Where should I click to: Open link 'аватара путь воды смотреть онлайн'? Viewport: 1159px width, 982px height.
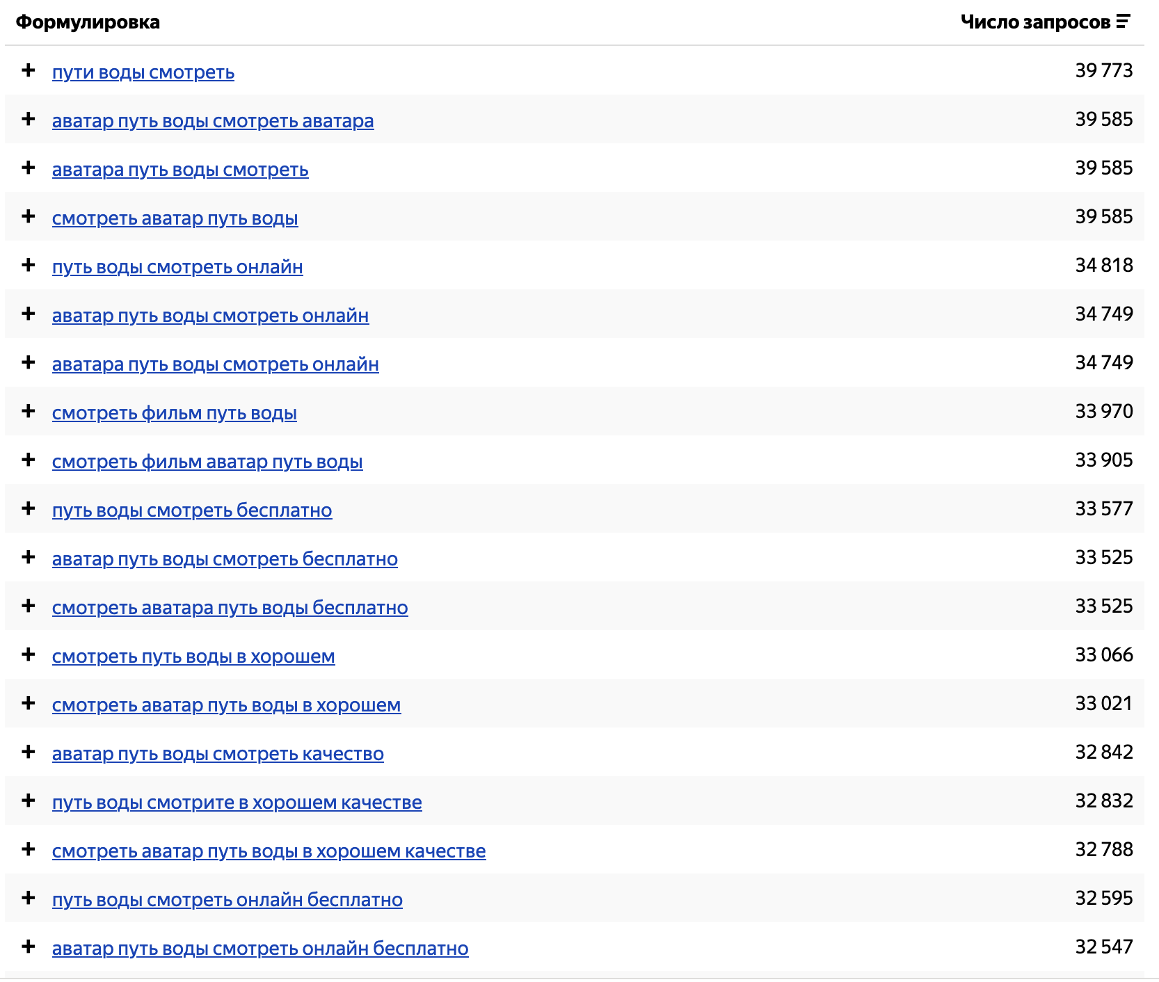216,364
